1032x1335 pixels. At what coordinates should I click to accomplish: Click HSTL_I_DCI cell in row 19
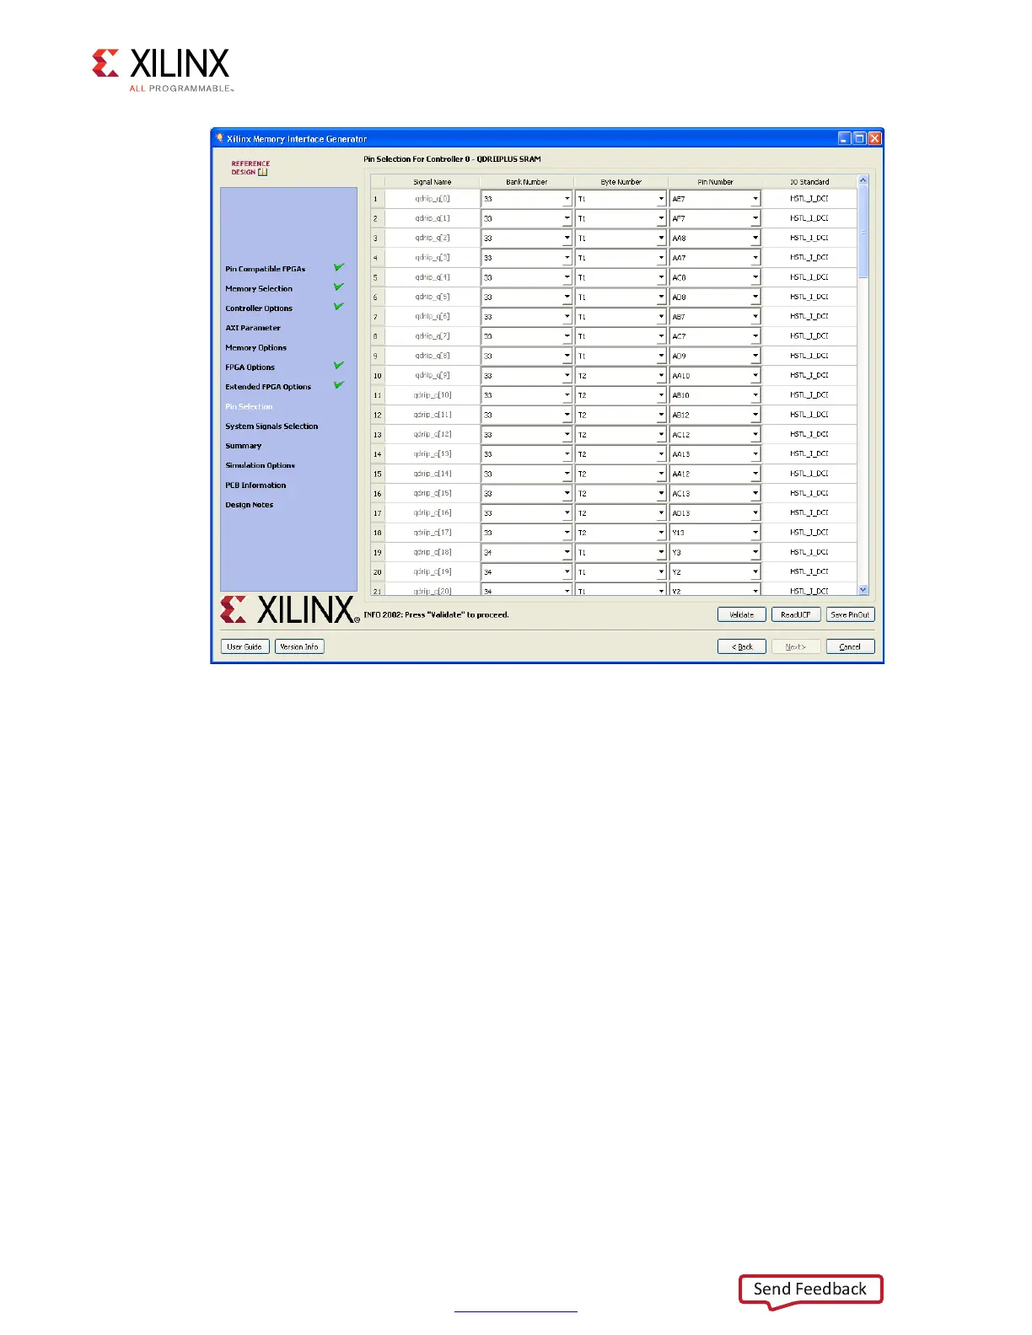[809, 552]
